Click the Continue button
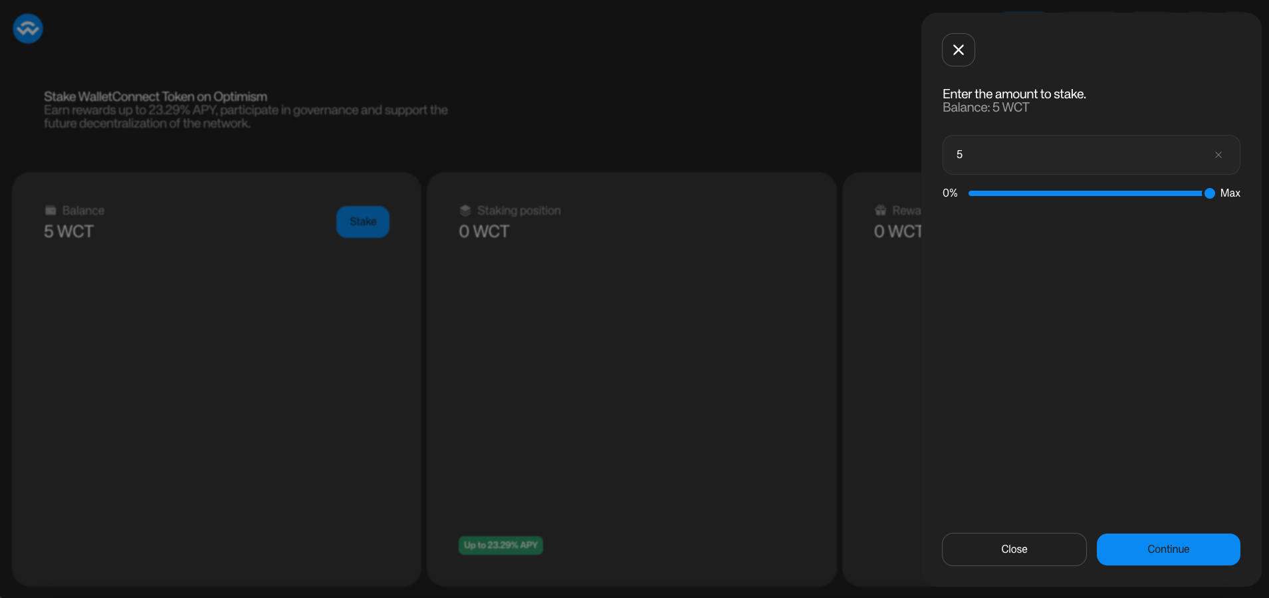 click(1168, 549)
